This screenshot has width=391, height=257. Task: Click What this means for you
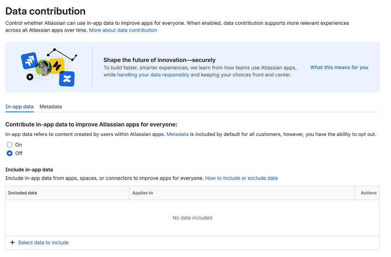point(339,67)
